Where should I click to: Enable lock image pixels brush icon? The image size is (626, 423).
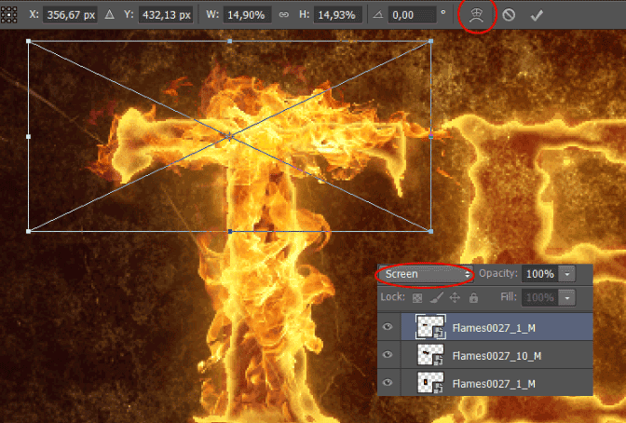point(436,297)
